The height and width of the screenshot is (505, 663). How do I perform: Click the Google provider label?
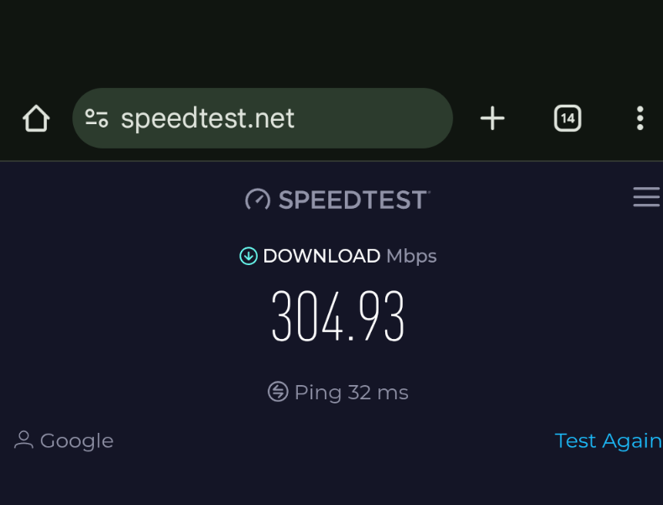pos(77,441)
